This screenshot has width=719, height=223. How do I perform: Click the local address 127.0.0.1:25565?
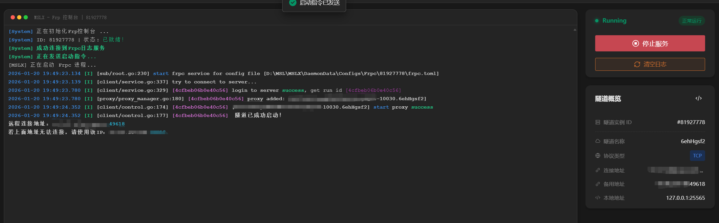[685, 198]
